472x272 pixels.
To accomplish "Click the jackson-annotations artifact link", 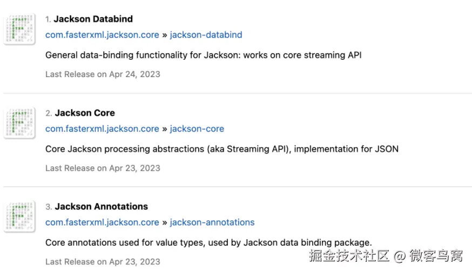I will pyautogui.click(x=212, y=222).
